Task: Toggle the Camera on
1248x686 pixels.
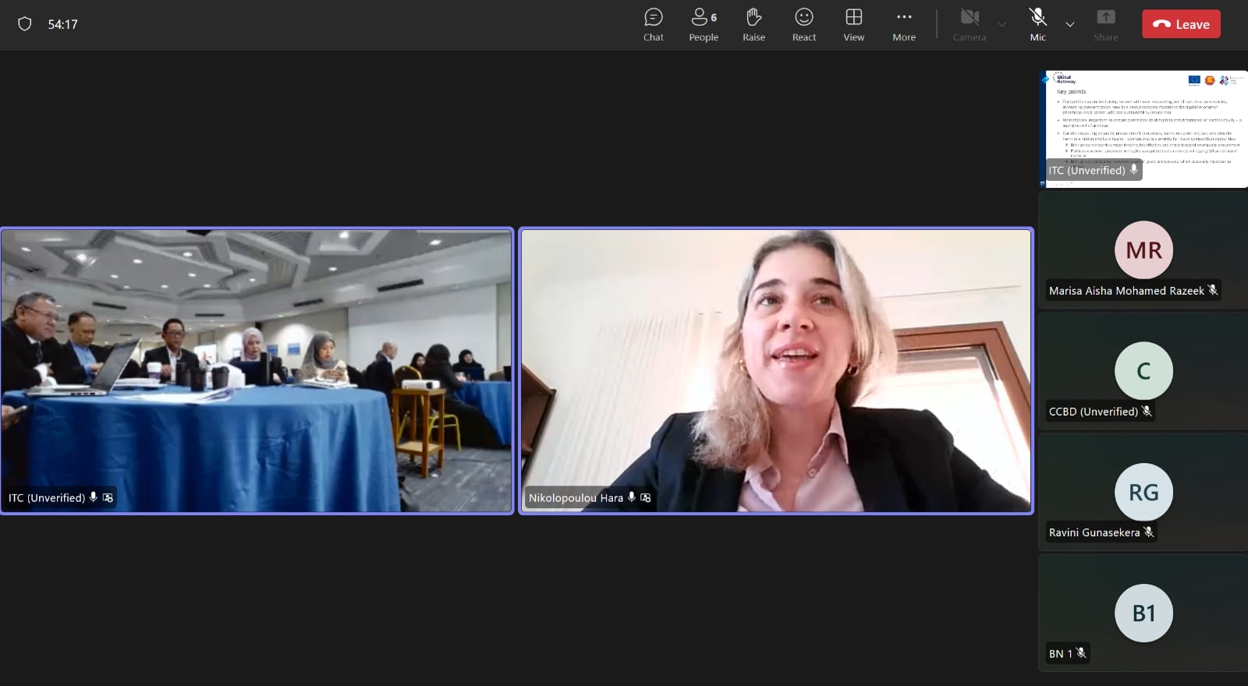Action: (x=969, y=24)
